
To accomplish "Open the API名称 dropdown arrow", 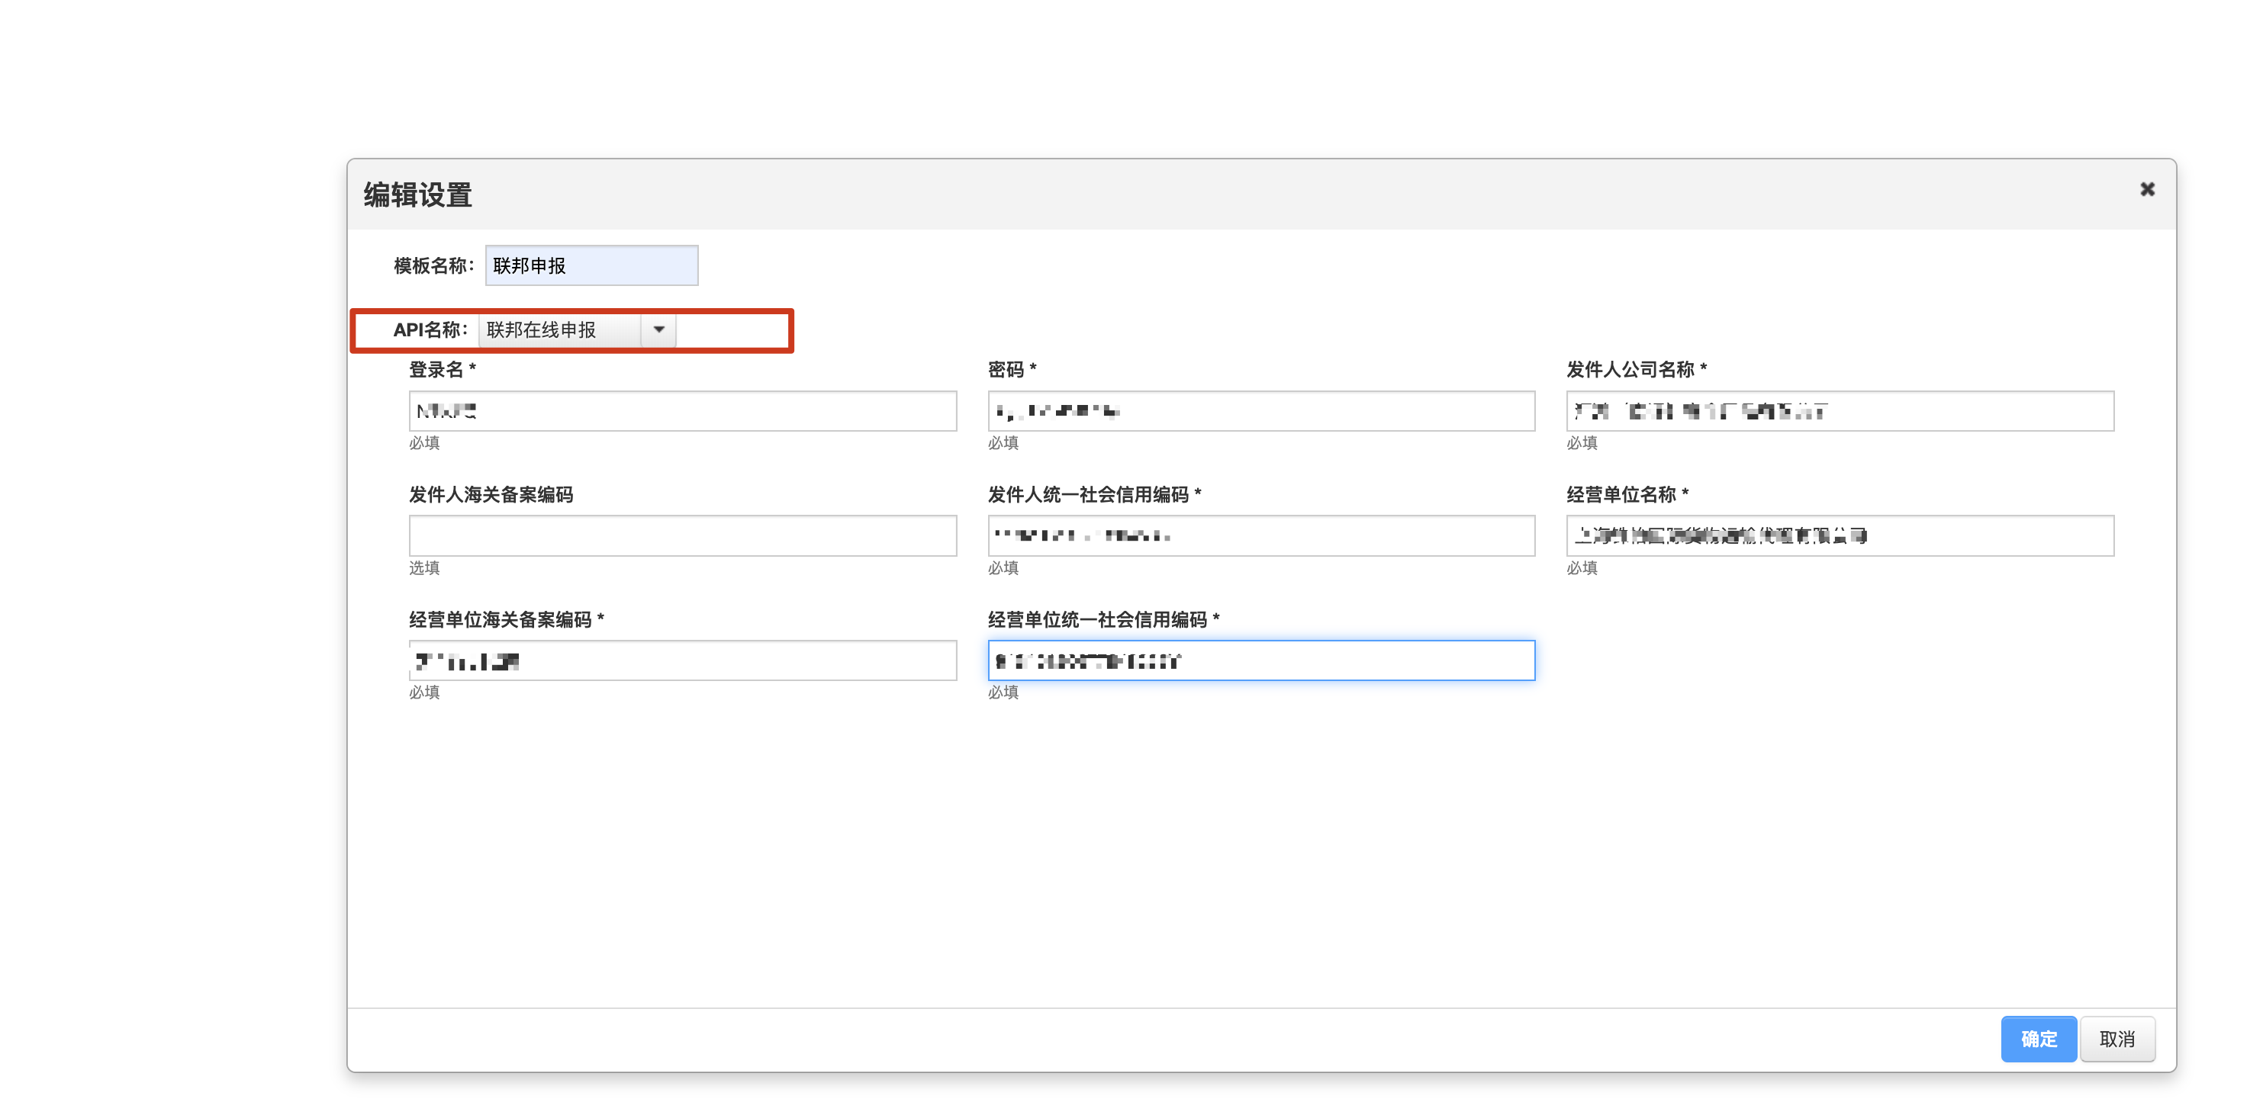I will [658, 329].
